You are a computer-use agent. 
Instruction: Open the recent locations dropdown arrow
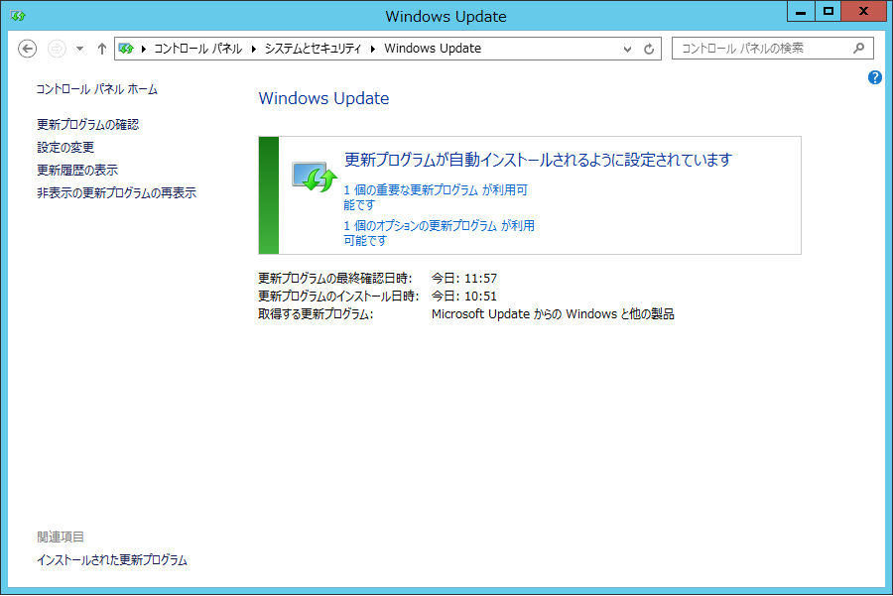coord(79,49)
